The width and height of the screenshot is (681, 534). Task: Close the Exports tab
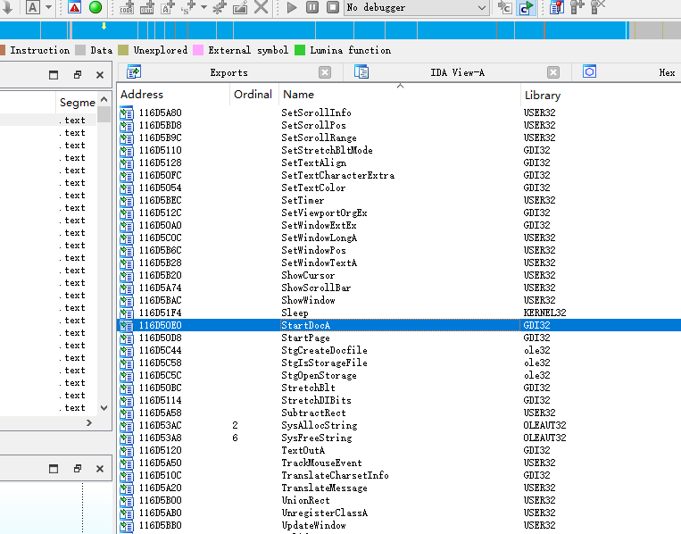click(x=325, y=73)
